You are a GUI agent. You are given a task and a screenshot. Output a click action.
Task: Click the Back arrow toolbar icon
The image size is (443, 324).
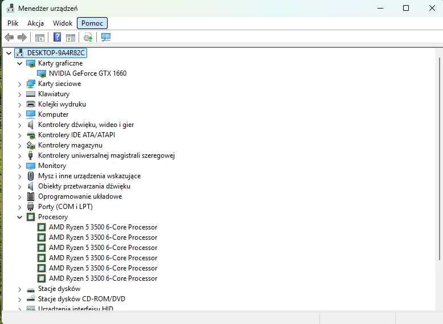[x=9, y=37]
